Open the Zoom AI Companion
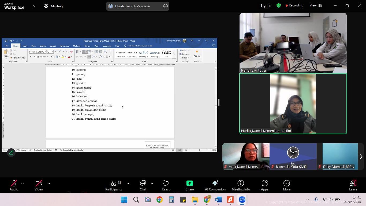Image resolution: width=366 pixels, height=206 pixels. pyautogui.click(x=215, y=185)
